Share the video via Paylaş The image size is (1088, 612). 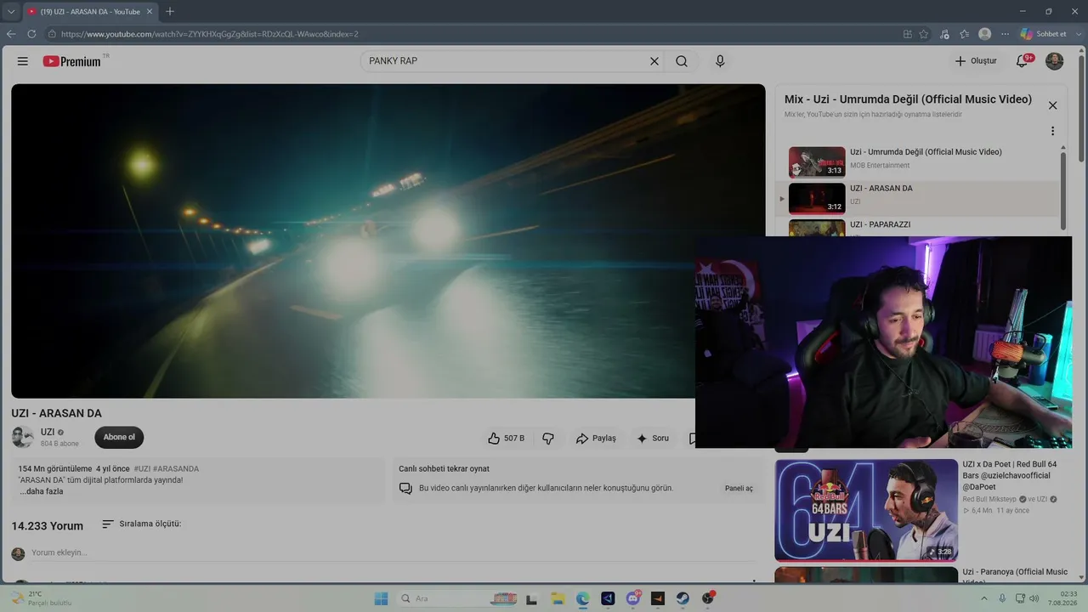[x=596, y=439]
